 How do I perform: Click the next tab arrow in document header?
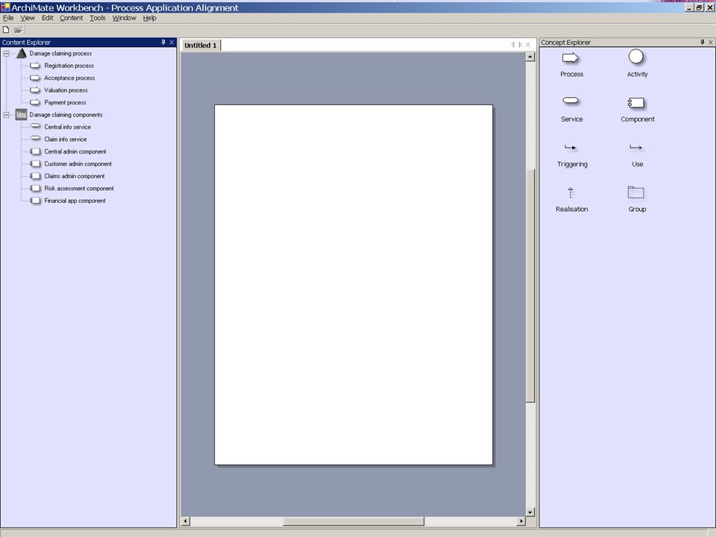(520, 45)
